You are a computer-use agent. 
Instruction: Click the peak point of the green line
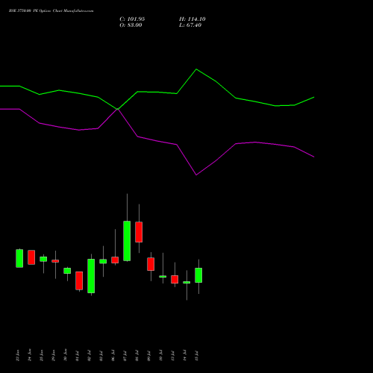196,69
